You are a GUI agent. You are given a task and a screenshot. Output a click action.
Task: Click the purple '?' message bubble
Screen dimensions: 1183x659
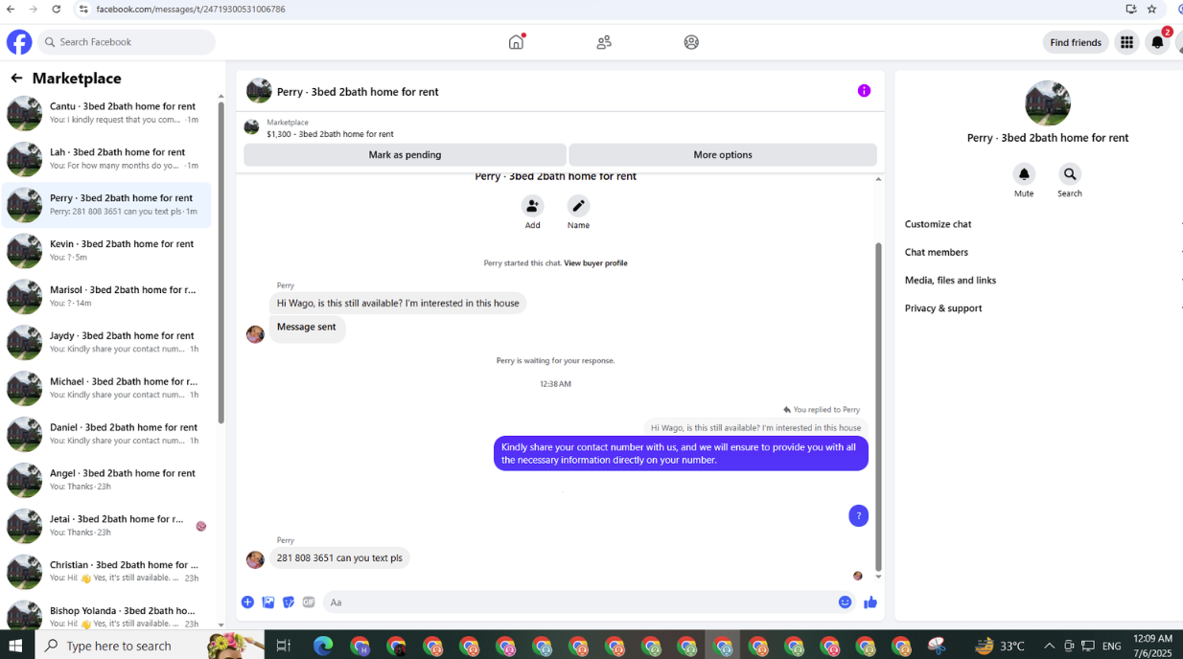[x=858, y=515]
